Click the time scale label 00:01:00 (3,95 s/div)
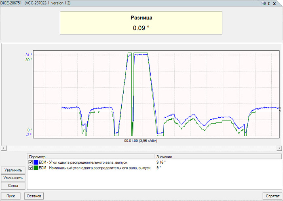This screenshot has height=201, width=283. click(x=141, y=141)
